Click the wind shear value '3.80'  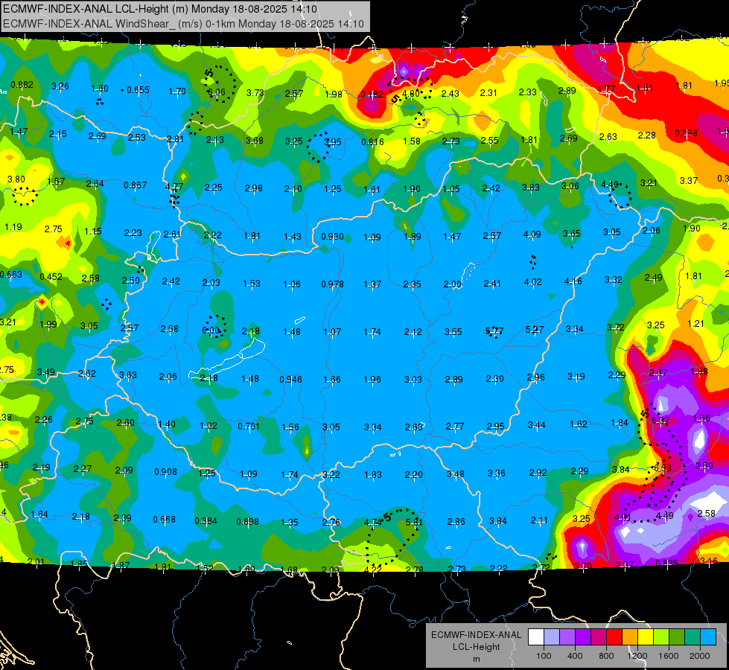point(16,179)
